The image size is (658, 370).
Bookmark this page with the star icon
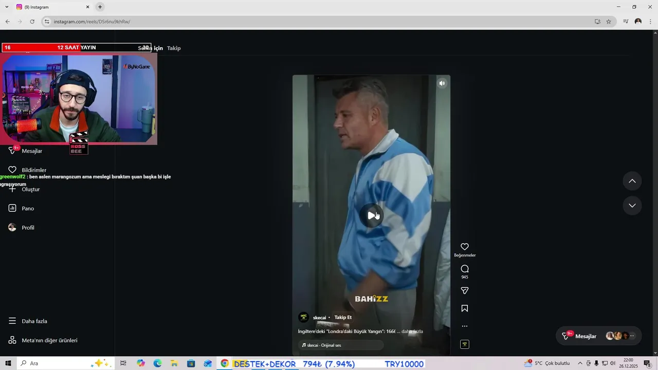pyautogui.click(x=609, y=22)
